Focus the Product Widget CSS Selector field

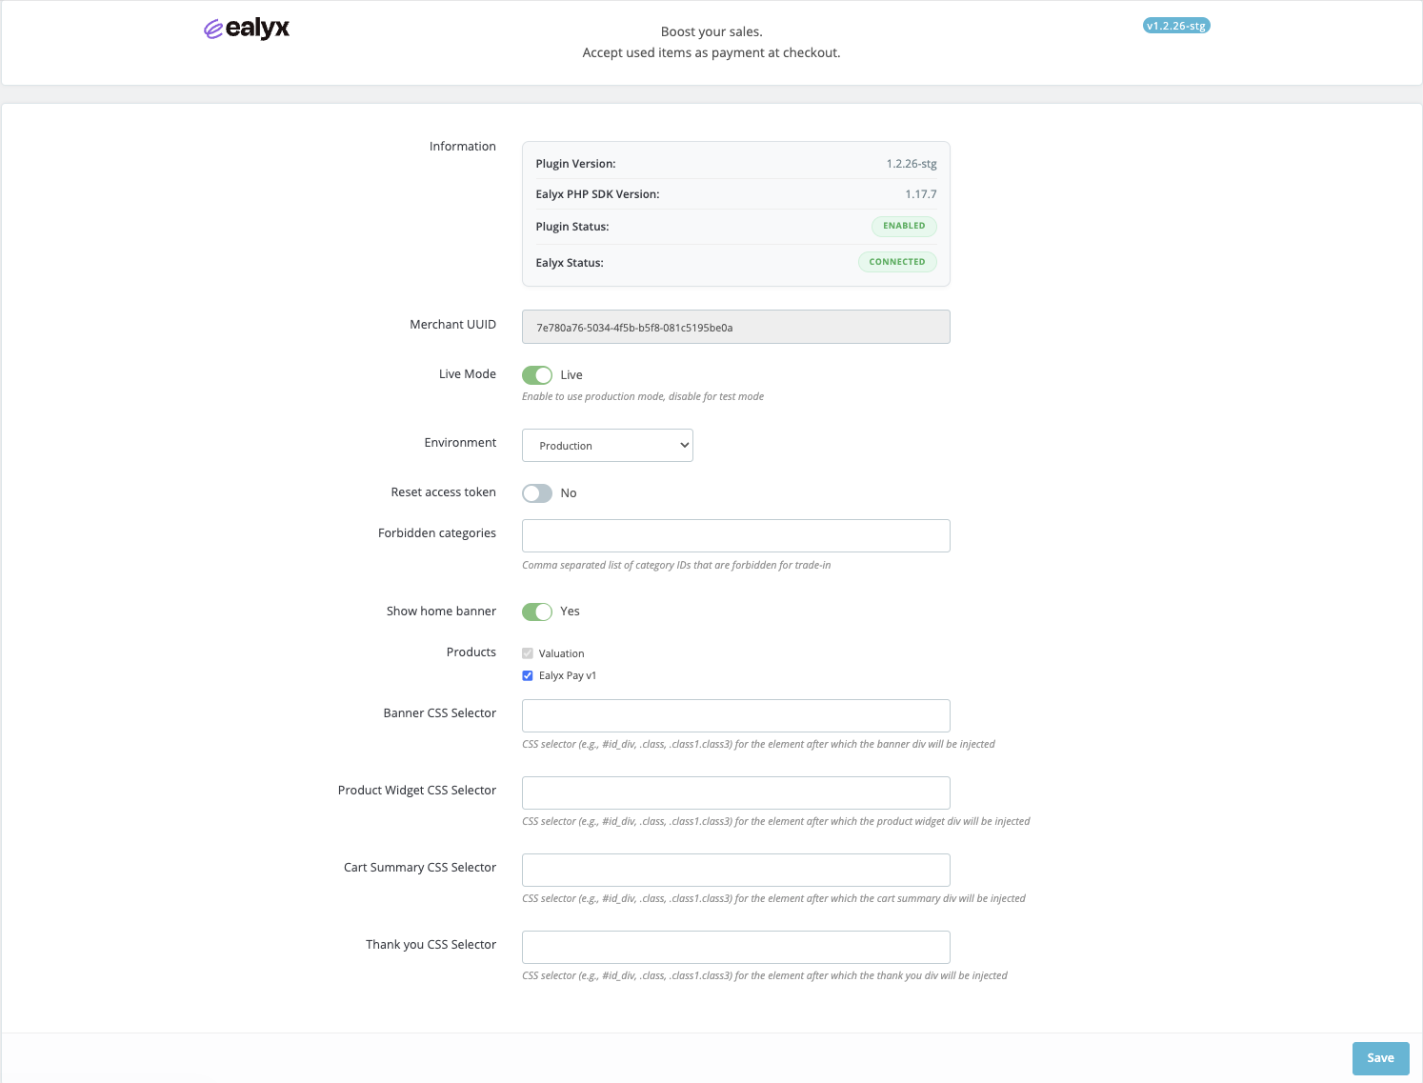[735, 792]
